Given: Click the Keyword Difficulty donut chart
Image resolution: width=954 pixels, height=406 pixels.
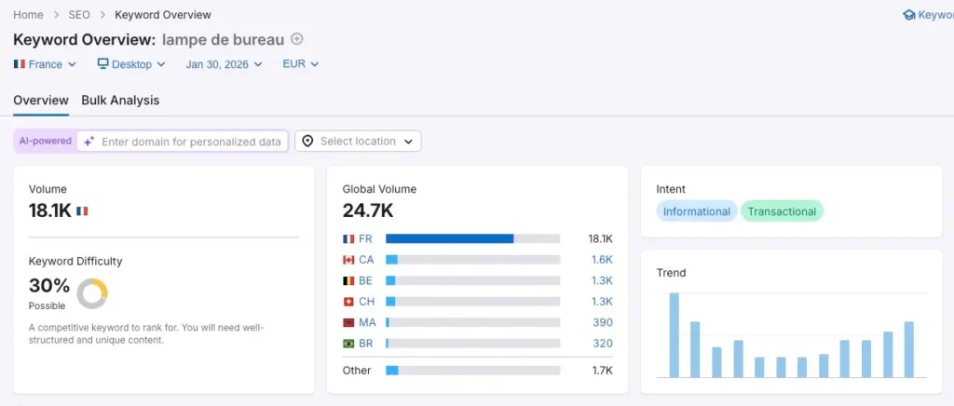Looking at the screenshot, I should pos(92,293).
